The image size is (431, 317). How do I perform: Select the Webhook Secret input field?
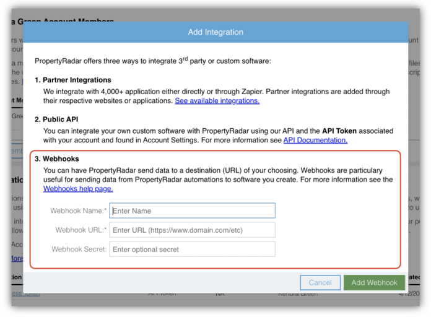192,249
